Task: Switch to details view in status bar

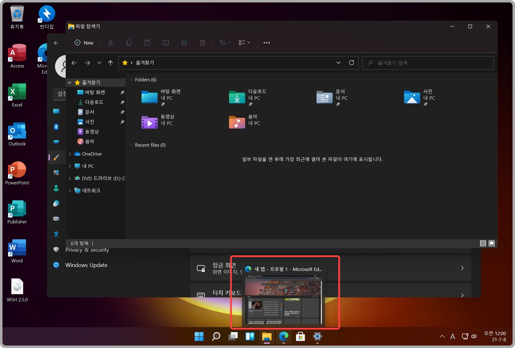Action: (483, 243)
